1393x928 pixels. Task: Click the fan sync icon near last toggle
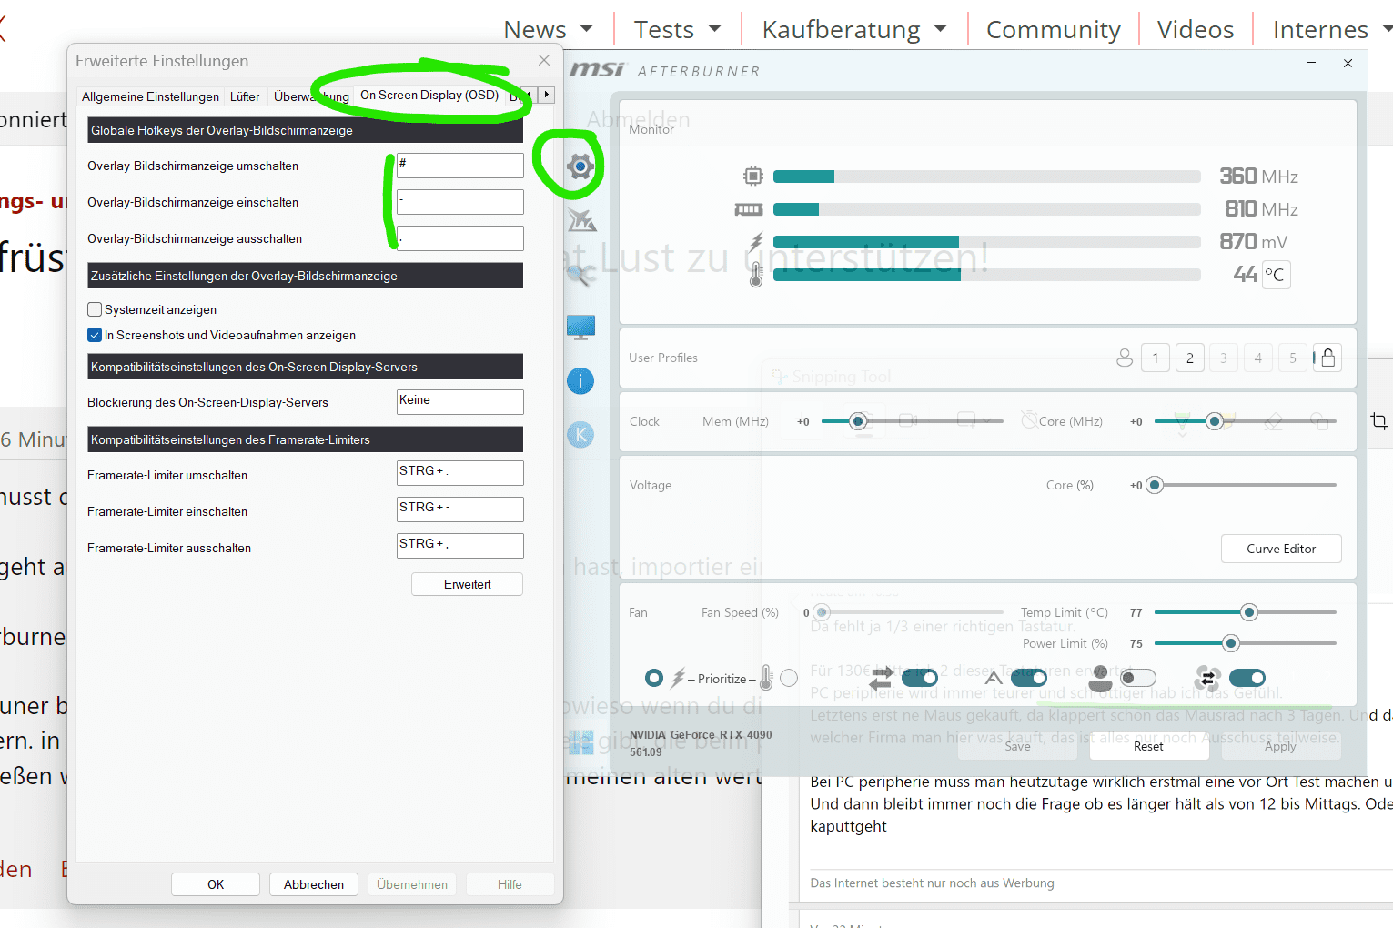tap(1207, 679)
